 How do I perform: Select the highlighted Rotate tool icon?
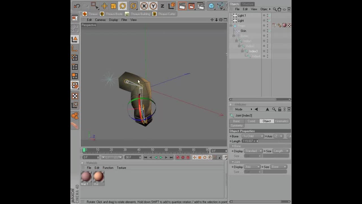(123, 6)
